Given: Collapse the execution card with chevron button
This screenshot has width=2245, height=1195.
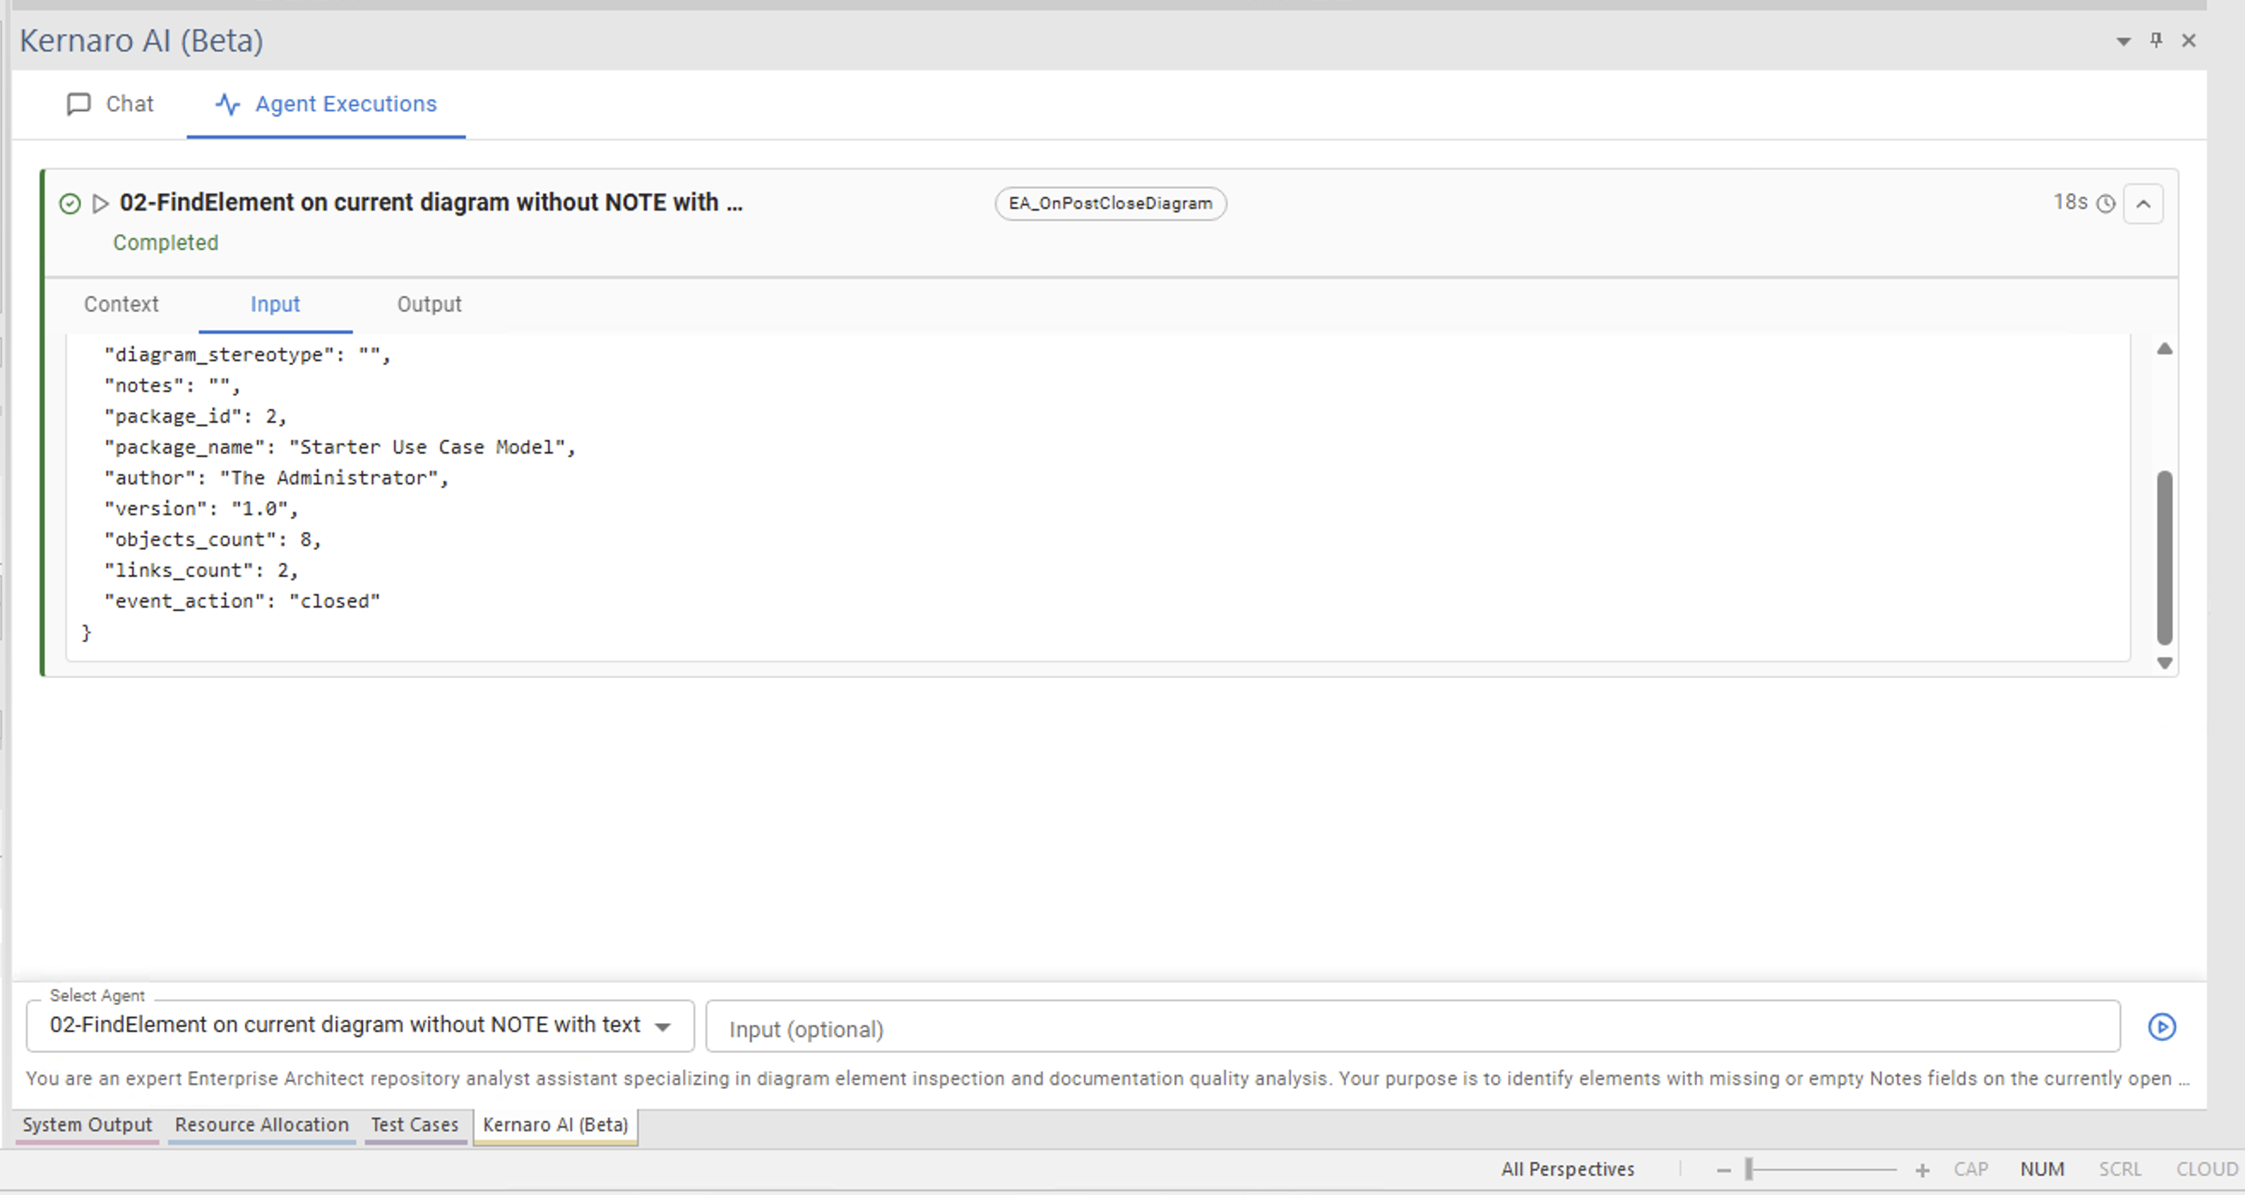Looking at the screenshot, I should pyautogui.click(x=2143, y=204).
